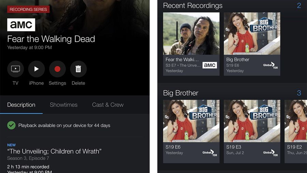Click the Fear the Walking Dead title

coord(51,39)
